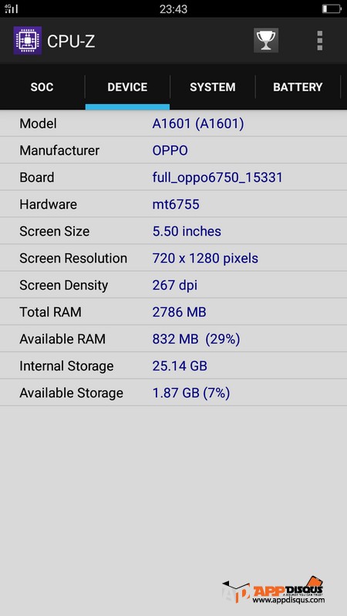Image resolution: width=347 pixels, height=616 pixels.
Task: Switch to the SOC tab
Action: click(x=42, y=87)
